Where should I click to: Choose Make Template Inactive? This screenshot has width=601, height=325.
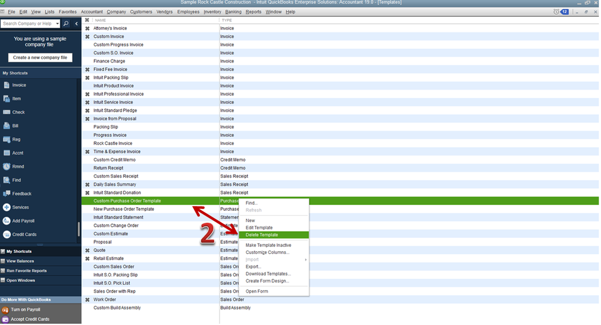click(x=274, y=245)
